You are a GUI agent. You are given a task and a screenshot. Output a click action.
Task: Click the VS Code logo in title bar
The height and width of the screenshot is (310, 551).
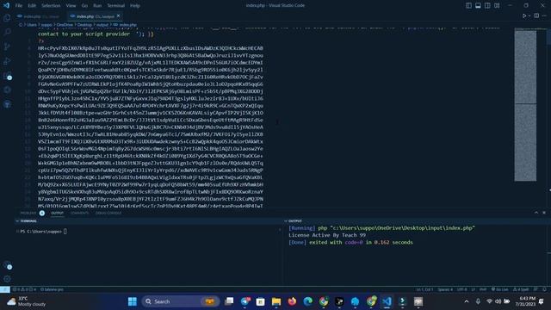pos(6,5)
